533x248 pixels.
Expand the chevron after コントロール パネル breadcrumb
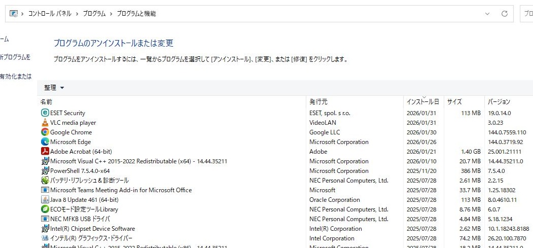coord(77,14)
